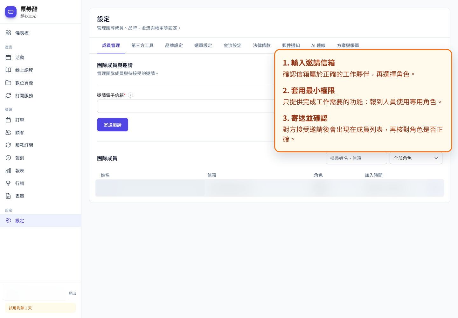Viewport: 458px width, 318px height.
Task: Click the 訂閱服務 refresh icon
Action: (8, 95)
